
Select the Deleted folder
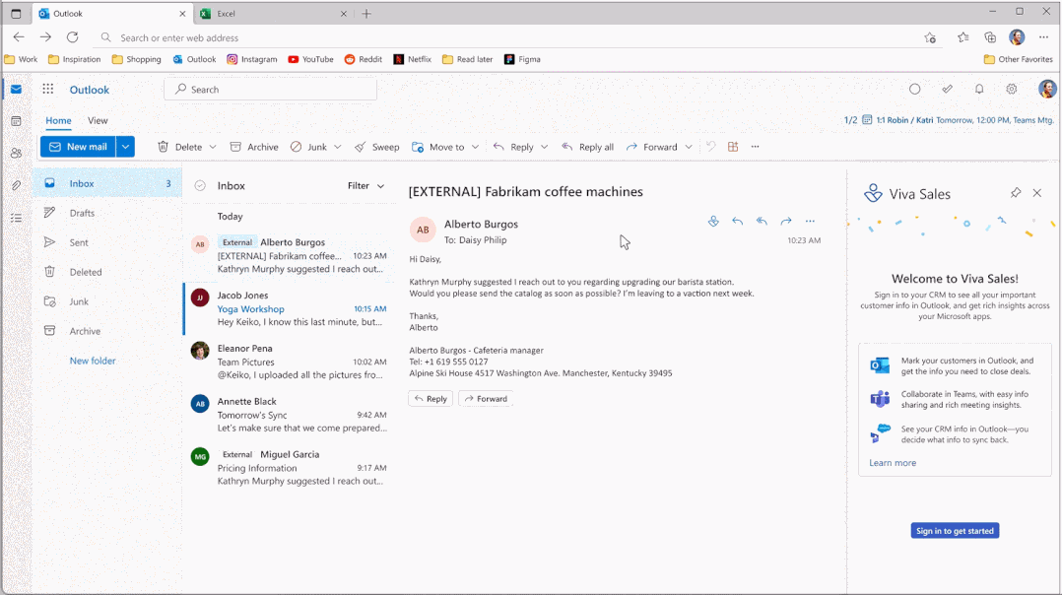[107, 272]
